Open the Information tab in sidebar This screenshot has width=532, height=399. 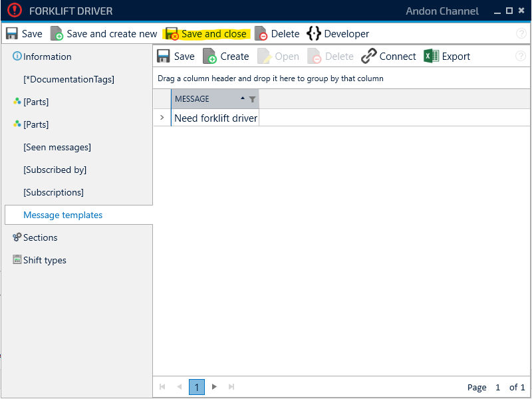[x=47, y=57]
